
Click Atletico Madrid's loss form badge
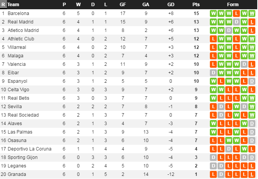point(252,30)
